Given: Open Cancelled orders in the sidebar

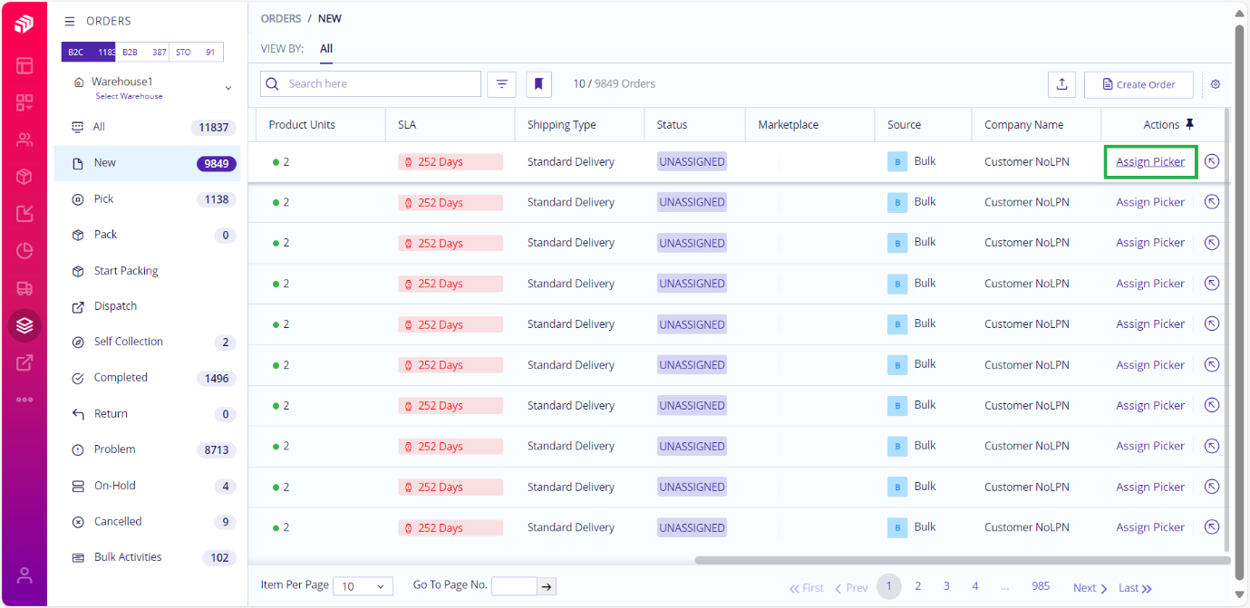Looking at the screenshot, I should point(148,522).
